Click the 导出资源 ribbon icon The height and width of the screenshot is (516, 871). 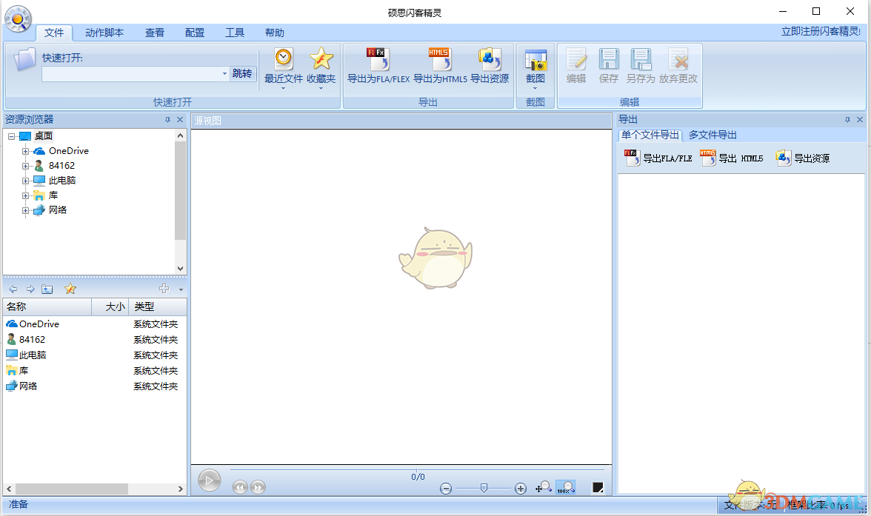[489, 59]
